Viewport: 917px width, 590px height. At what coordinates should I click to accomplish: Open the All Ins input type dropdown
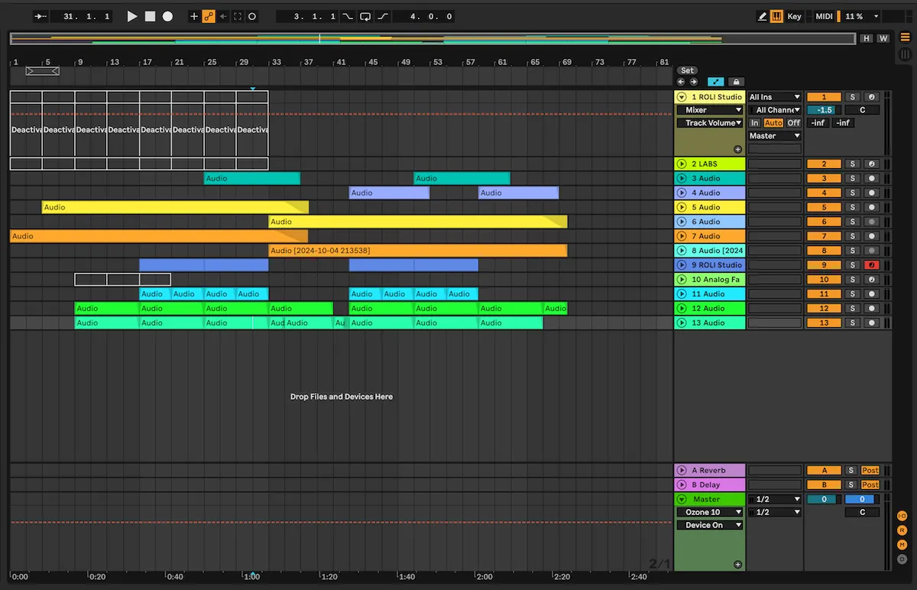point(774,97)
